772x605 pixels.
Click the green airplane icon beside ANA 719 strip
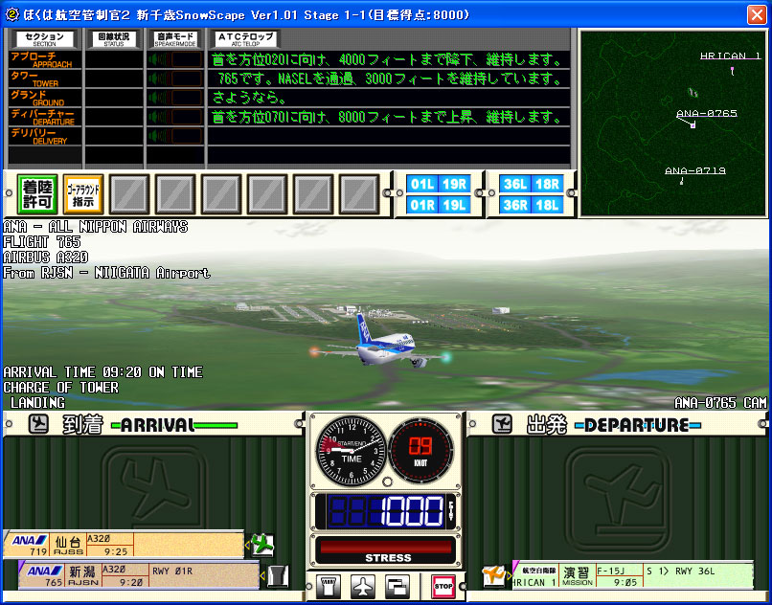(262, 545)
